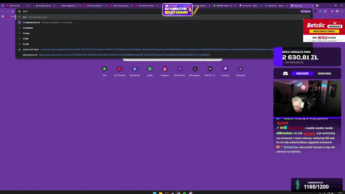Click the subscriptions counter 1165/1200

(317, 185)
